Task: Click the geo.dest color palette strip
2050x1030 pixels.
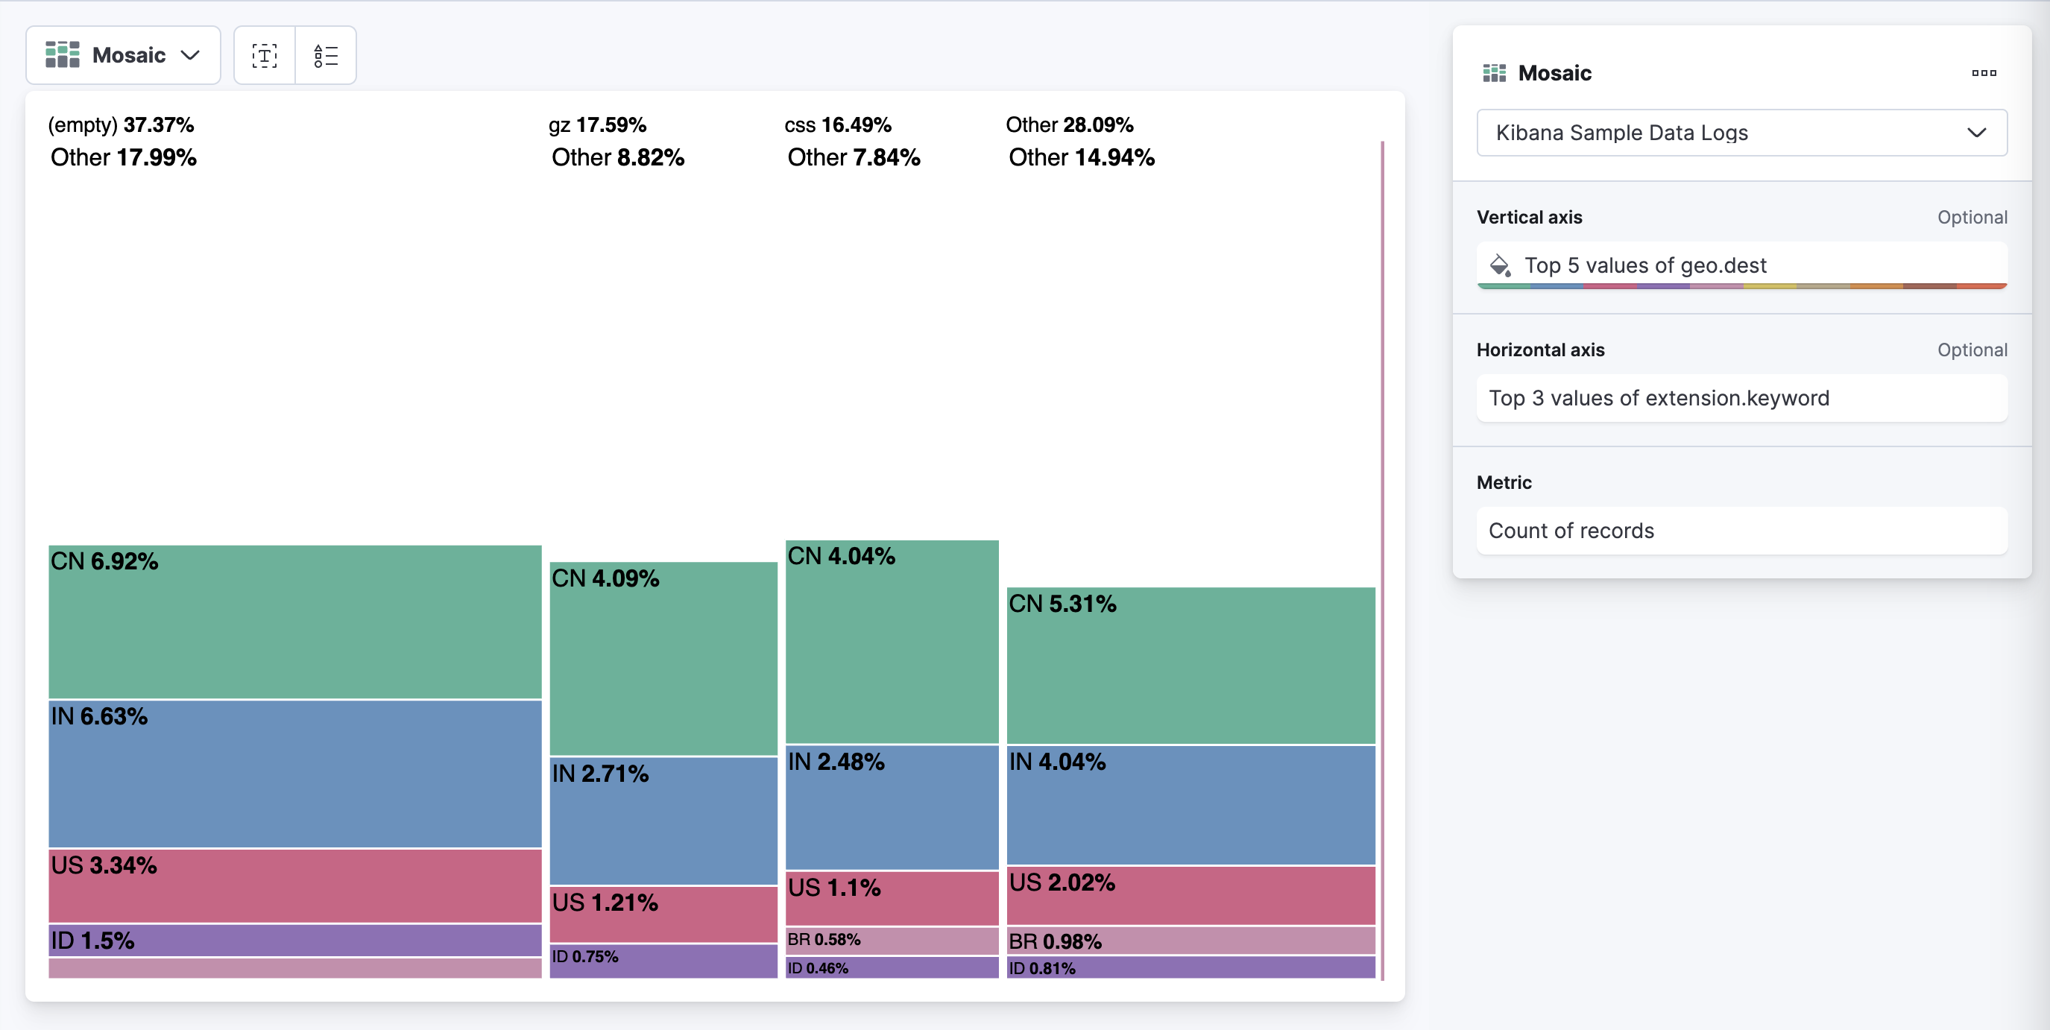Action: pos(1743,285)
